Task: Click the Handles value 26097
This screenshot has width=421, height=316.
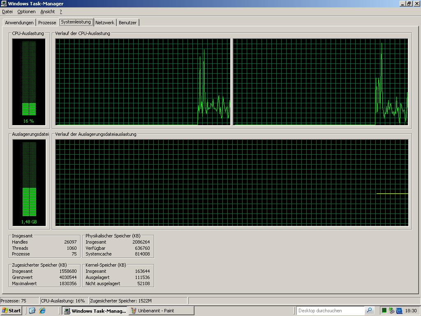Action: [x=70, y=242]
